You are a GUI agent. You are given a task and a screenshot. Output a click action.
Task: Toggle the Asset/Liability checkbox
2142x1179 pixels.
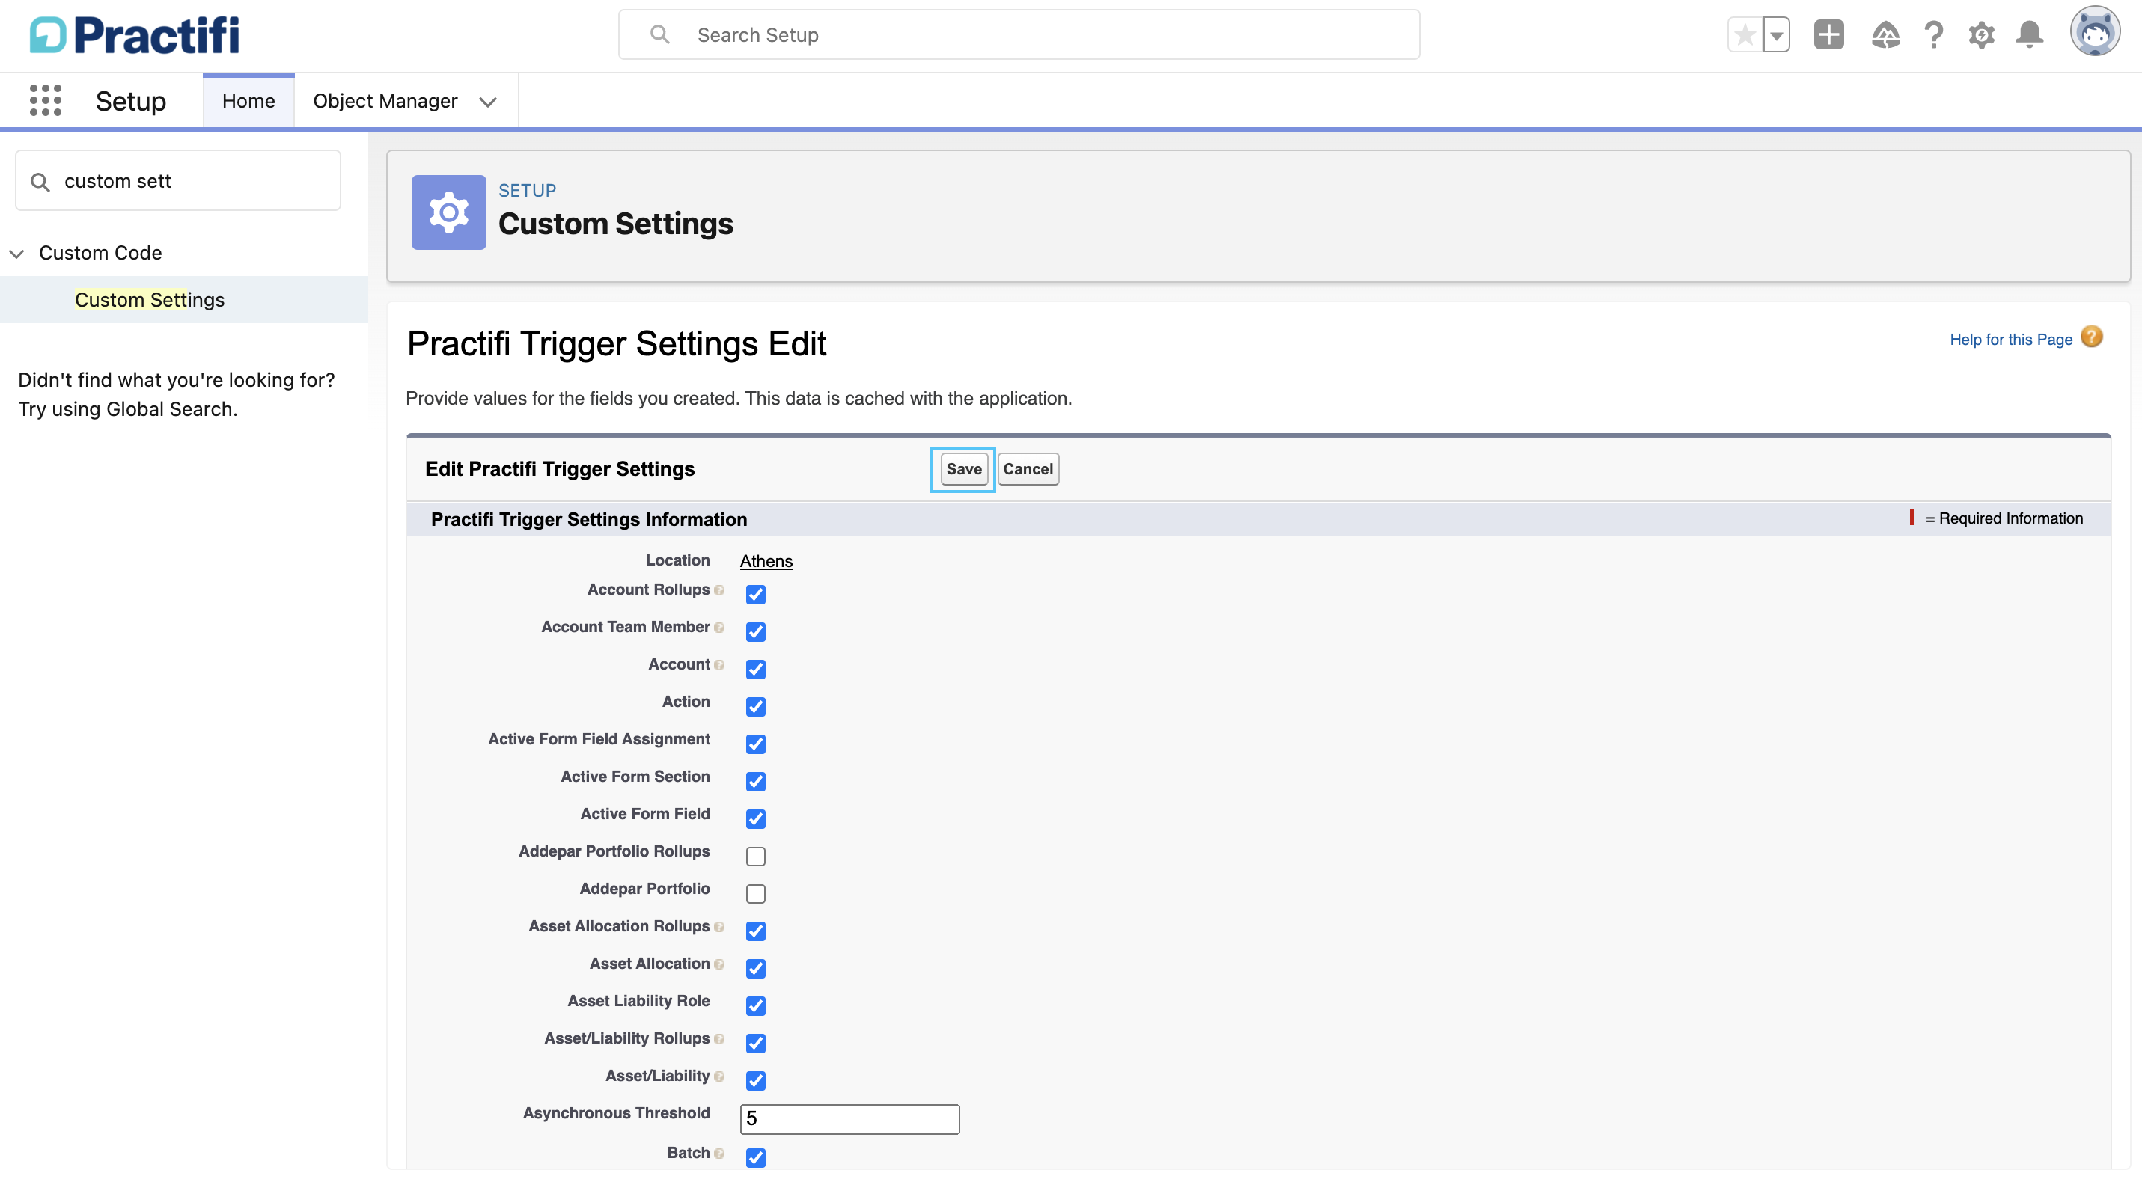tap(755, 1081)
